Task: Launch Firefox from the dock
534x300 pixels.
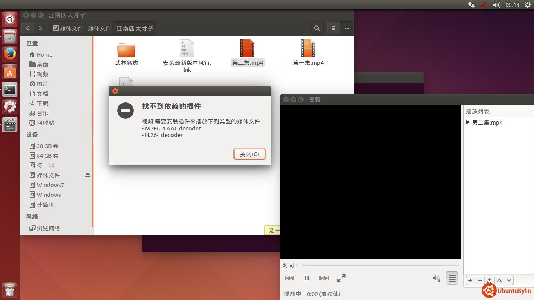Action: pos(10,54)
